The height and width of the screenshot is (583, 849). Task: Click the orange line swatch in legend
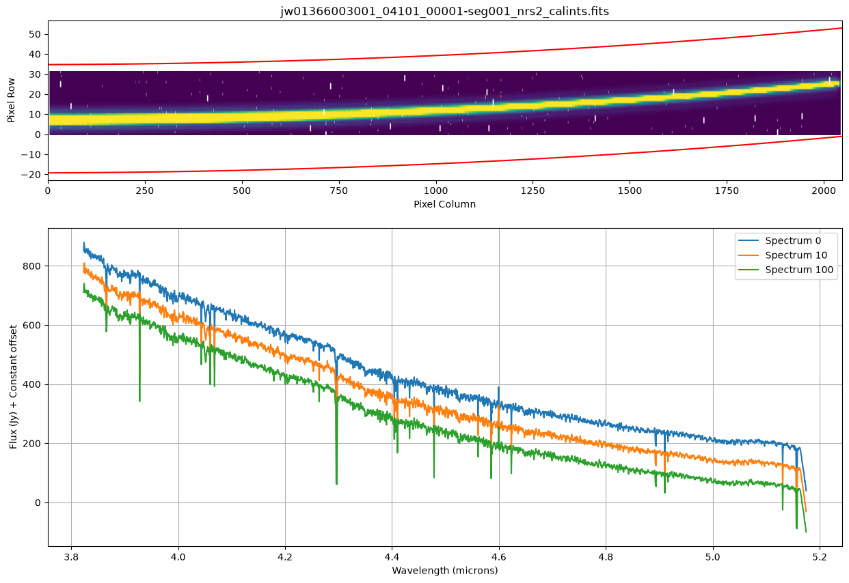749,256
